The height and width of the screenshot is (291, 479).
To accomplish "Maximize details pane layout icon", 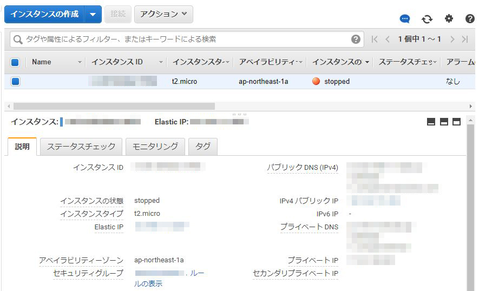I will [x=456, y=122].
